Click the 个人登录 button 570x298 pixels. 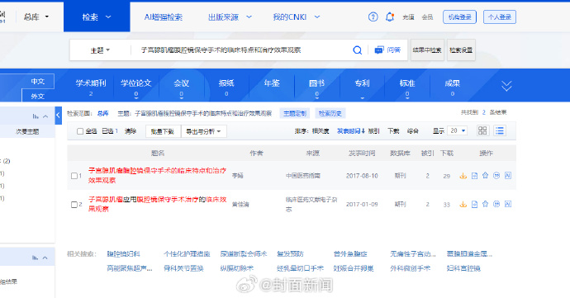click(x=500, y=17)
